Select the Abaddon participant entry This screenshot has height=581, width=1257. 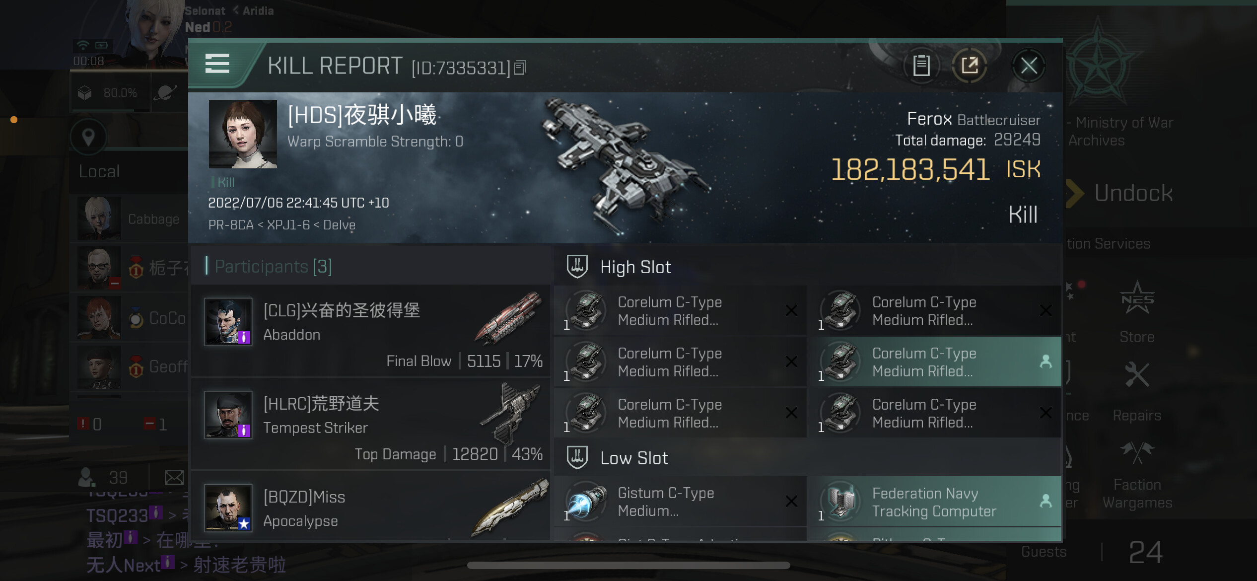point(371,330)
